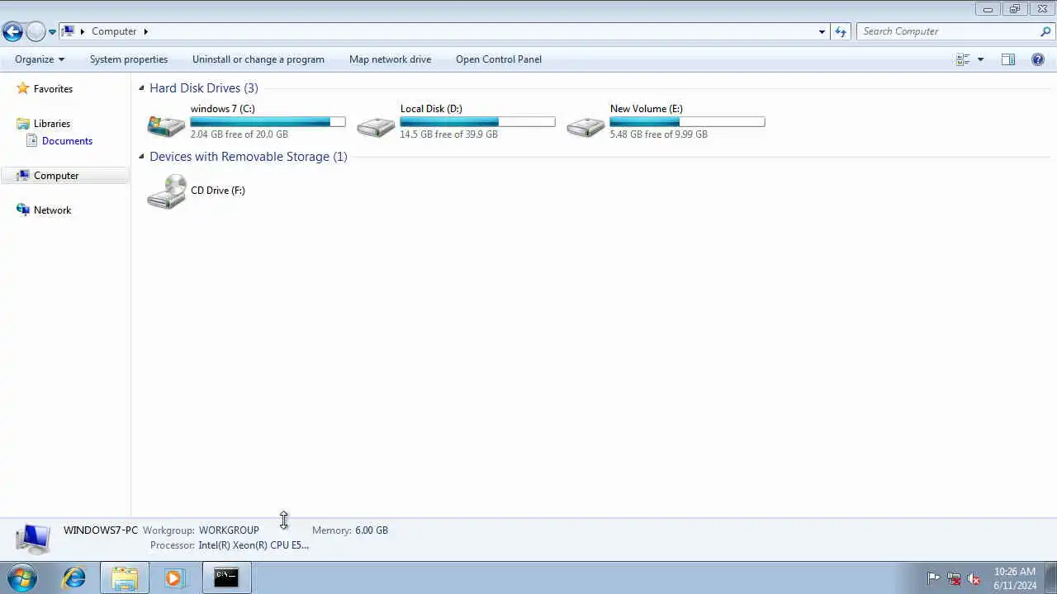Click the Forward navigation arrow

(x=36, y=32)
